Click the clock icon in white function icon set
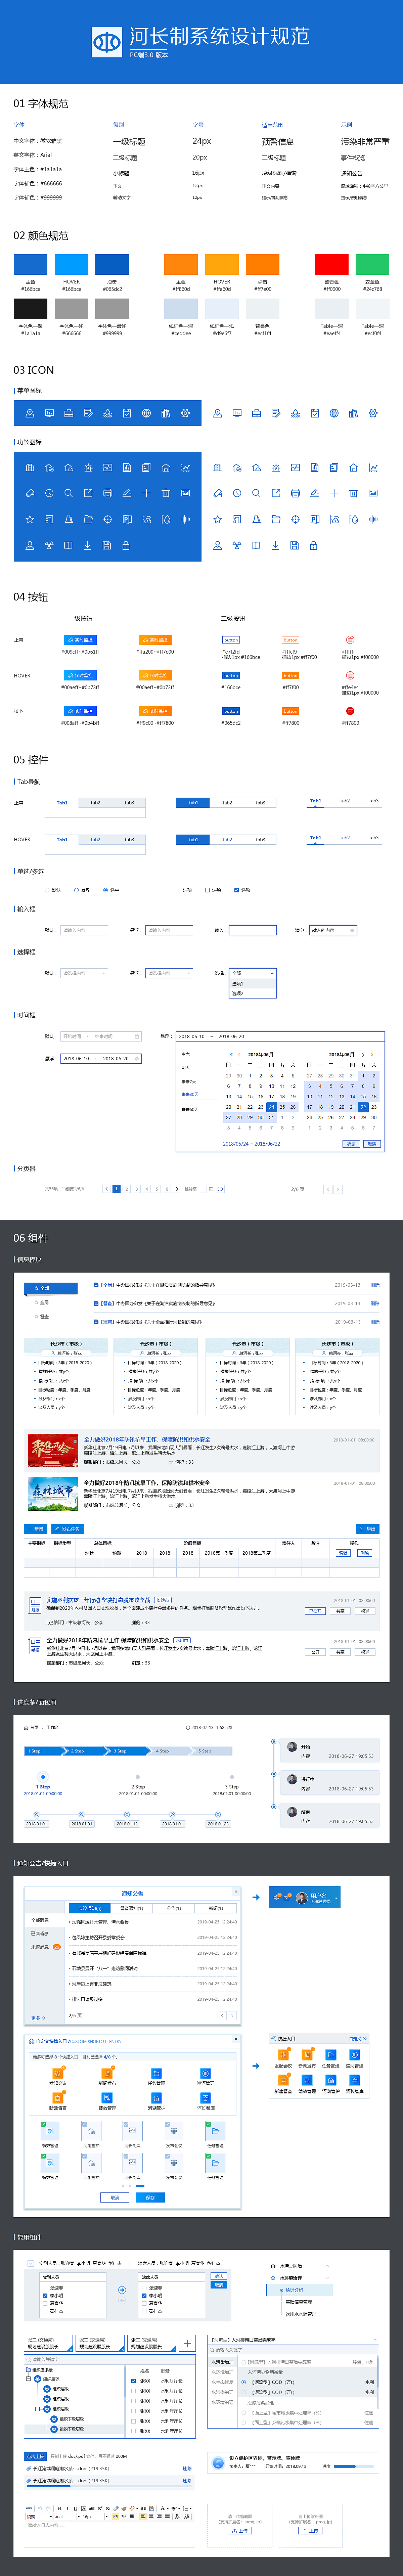The width and height of the screenshot is (403, 2576). pyautogui.click(x=237, y=493)
